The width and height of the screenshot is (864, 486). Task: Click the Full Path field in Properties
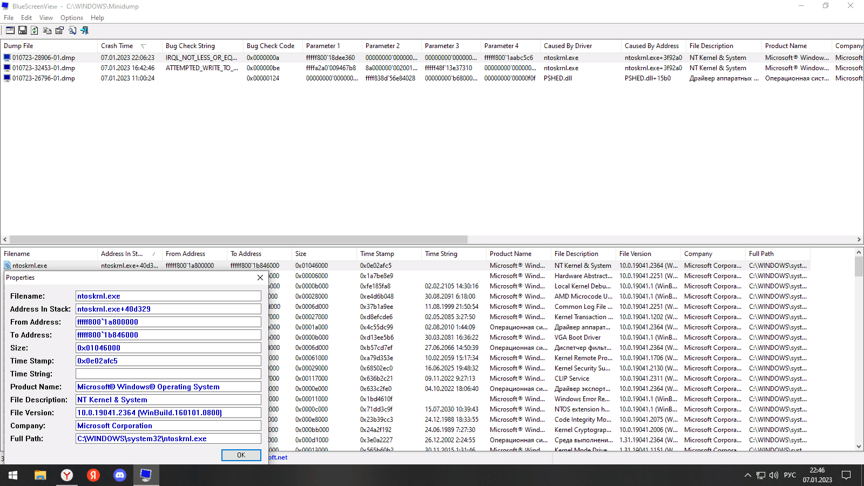pyautogui.click(x=168, y=438)
